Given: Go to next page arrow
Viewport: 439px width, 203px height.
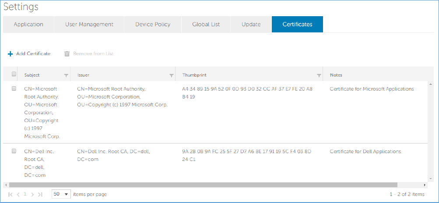Looking at the screenshot, I should 32,194.
